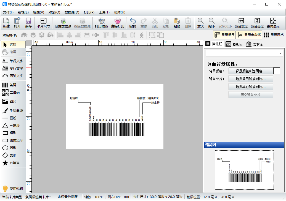Select the 圆角矩形 rounded rectangle tool

[x=13, y=140]
